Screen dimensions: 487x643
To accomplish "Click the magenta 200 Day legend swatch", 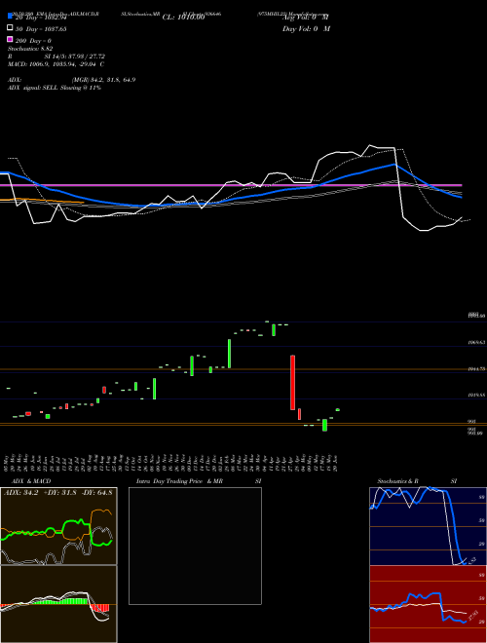I will click(x=10, y=39).
